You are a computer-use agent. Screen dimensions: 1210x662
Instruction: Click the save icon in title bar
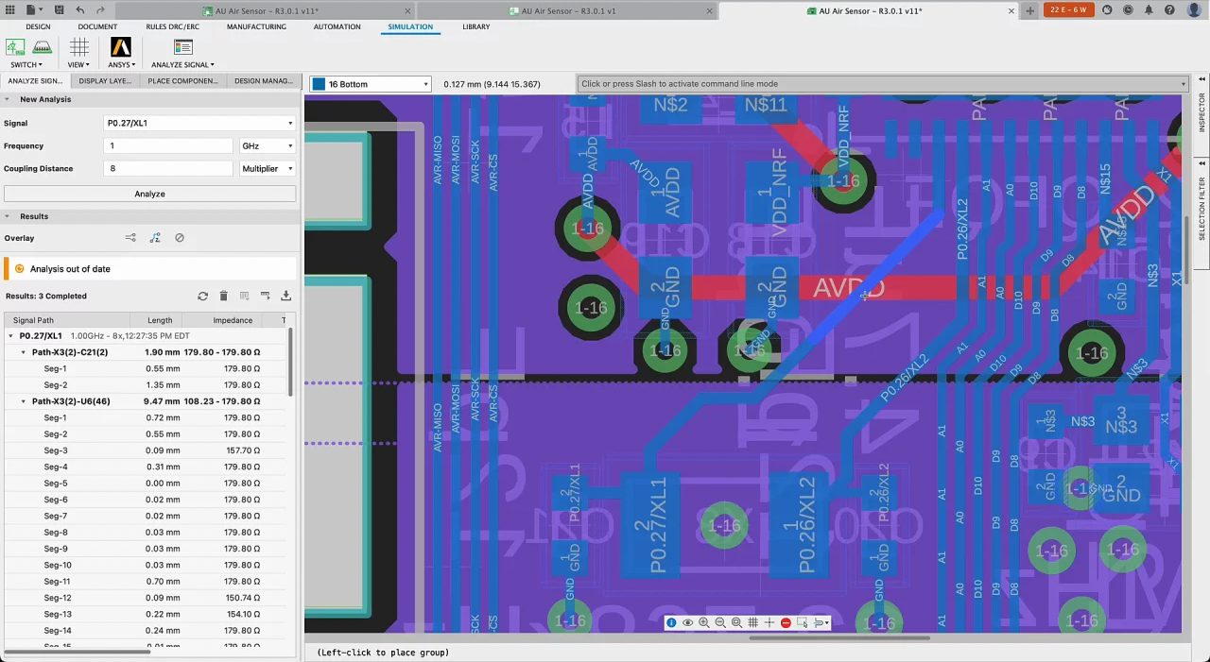[x=60, y=10]
